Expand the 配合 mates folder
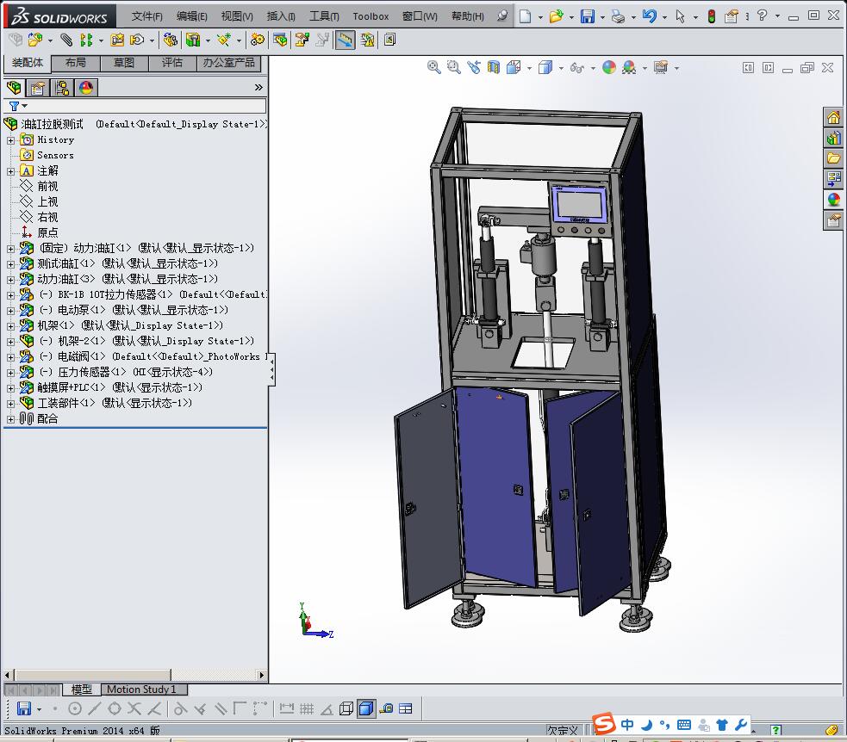Viewport: 847px width, 742px height. [10, 419]
